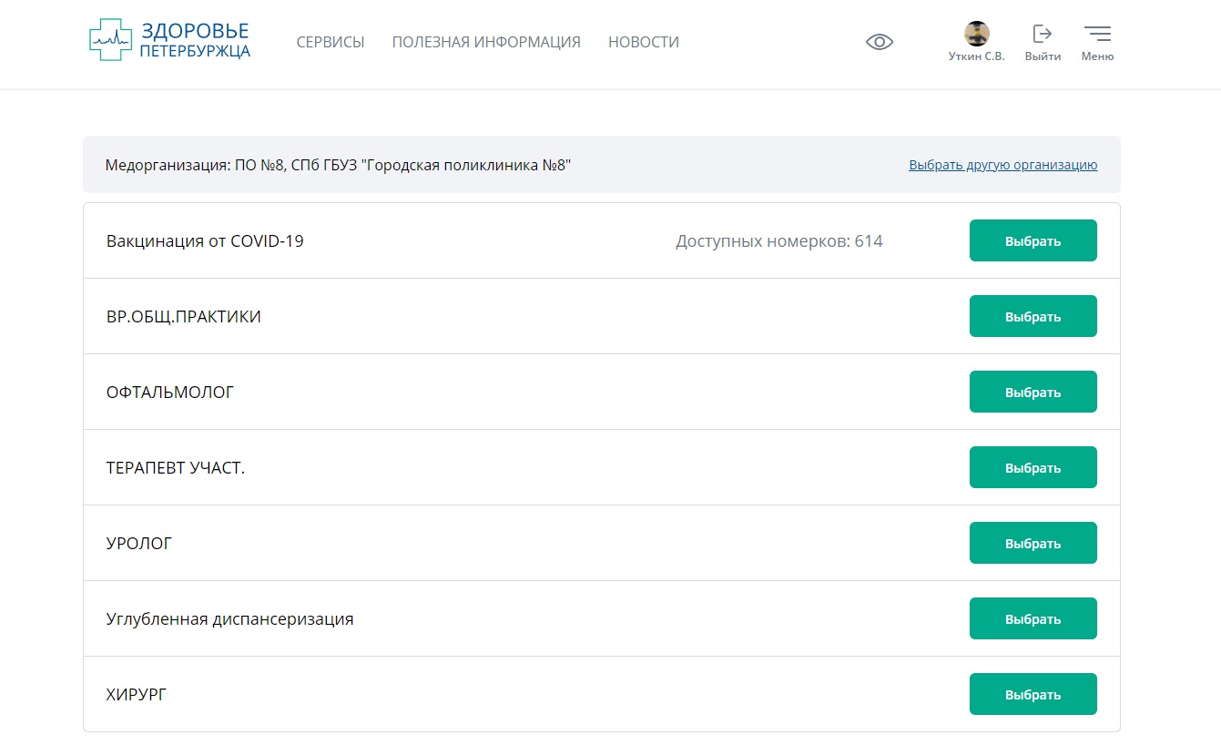Select ТЕРАПЕВТ УЧАСТ. using Выбрать button
Image resolution: width=1221 pixels, height=745 pixels.
1033,468
